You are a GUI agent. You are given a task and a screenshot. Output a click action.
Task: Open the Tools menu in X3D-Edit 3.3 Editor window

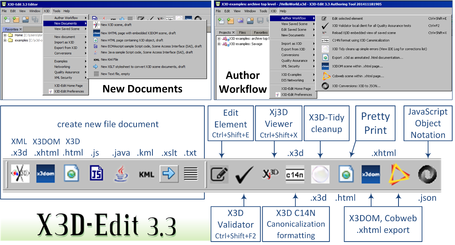pos(56,11)
